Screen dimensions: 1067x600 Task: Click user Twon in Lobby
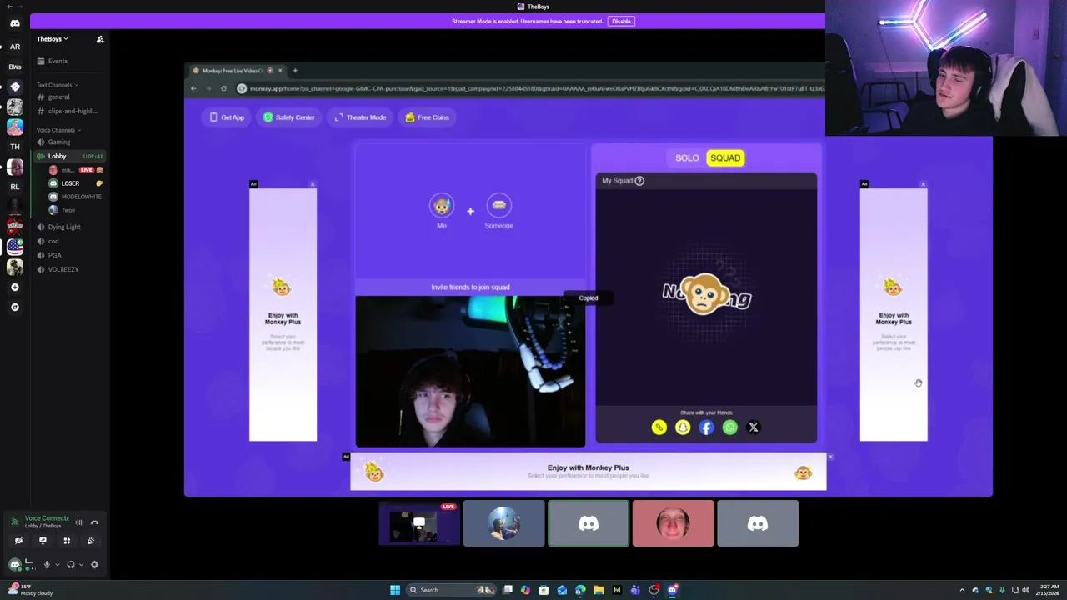(75, 210)
